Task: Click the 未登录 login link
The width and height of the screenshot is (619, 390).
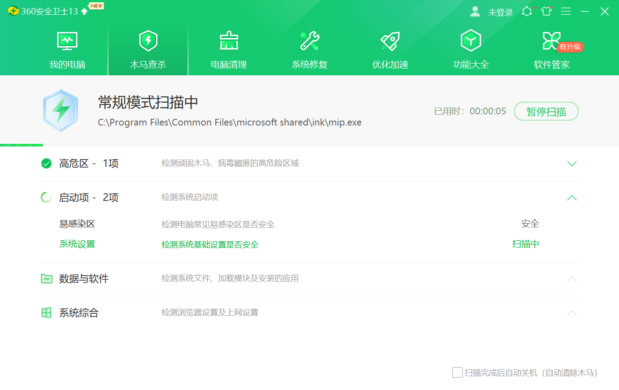Action: (501, 12)
